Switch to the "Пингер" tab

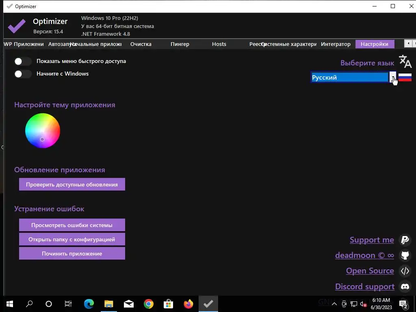180,44
